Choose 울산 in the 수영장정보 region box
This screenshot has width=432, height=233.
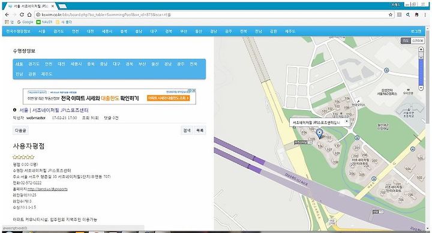155,64
